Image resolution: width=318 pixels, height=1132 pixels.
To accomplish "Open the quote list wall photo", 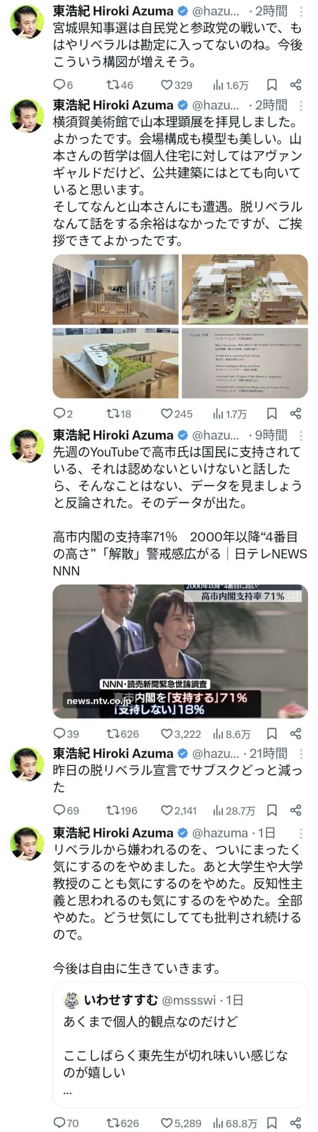I will [x=245, y=363].
